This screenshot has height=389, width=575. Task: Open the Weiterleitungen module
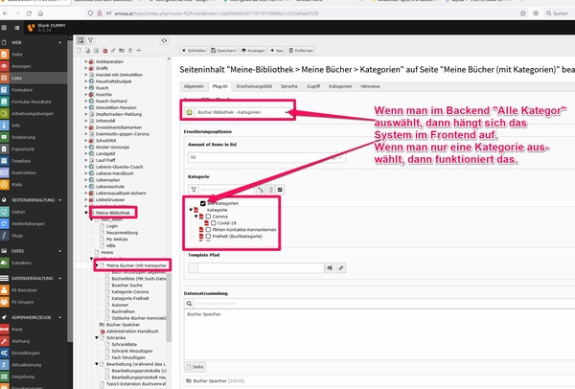pos(28,218)
